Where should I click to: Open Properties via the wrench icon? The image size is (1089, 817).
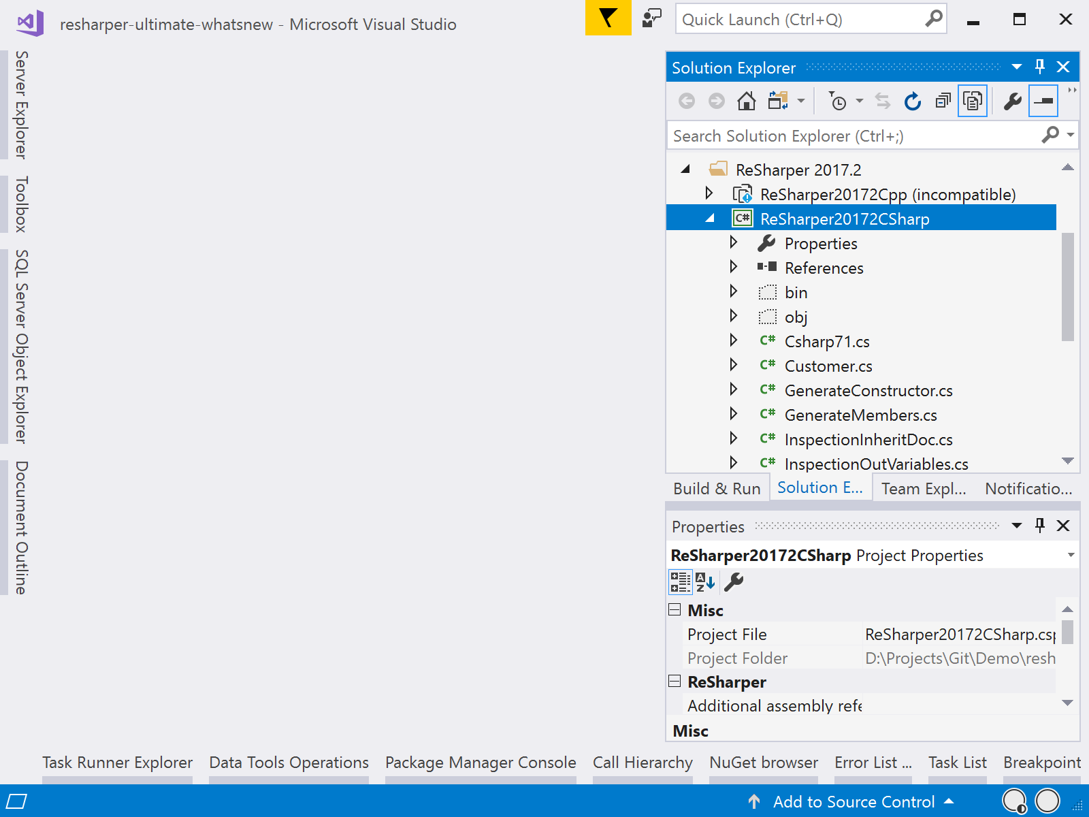pos(1012,101)
